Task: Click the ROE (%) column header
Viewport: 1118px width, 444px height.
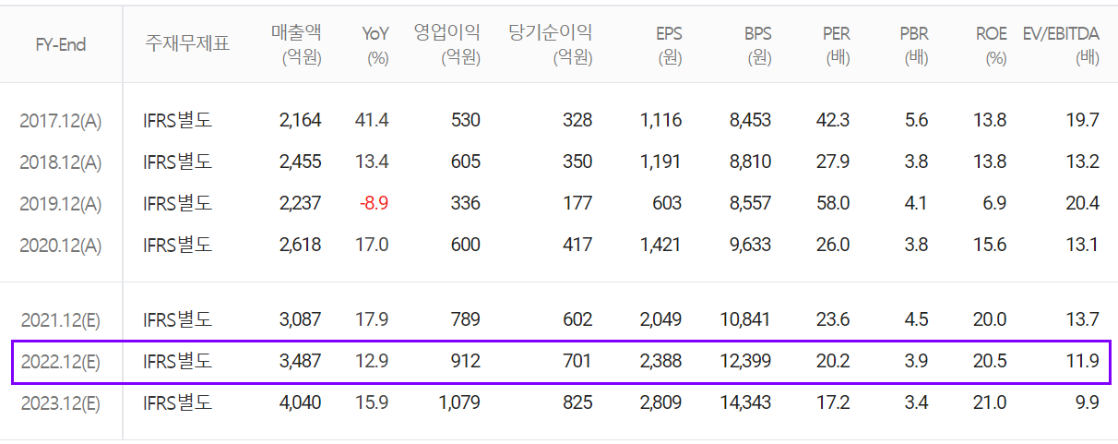Action: click(992, 44)
